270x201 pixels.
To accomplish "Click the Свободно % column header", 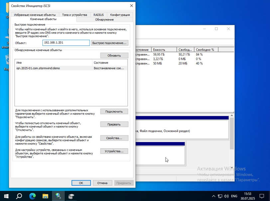I will (x=206, y=50).
